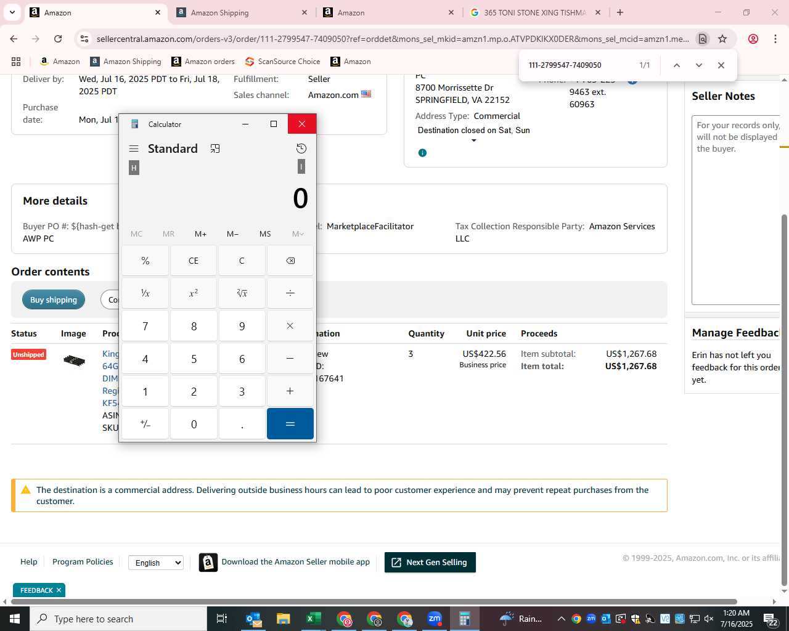The image size is (789, 631).
Task: Click product thumbnail image
Action: point(74,360)
